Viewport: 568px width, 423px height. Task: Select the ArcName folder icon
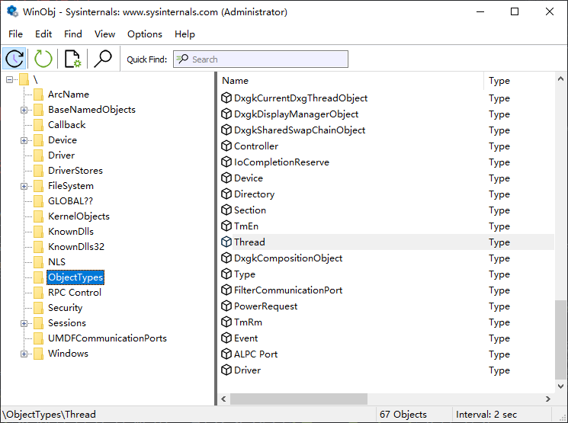38,95
